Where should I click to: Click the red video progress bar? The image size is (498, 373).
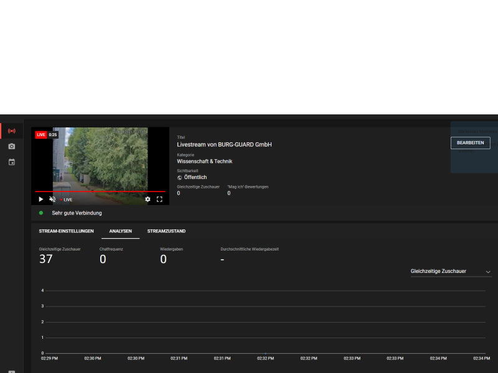tap(100, 191)
